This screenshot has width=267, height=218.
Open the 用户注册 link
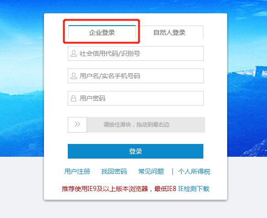coord(77,171)
